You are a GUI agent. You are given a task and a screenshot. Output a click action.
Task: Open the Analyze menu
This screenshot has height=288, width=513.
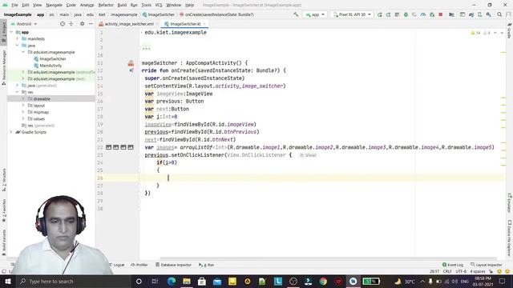pos(87,5)
